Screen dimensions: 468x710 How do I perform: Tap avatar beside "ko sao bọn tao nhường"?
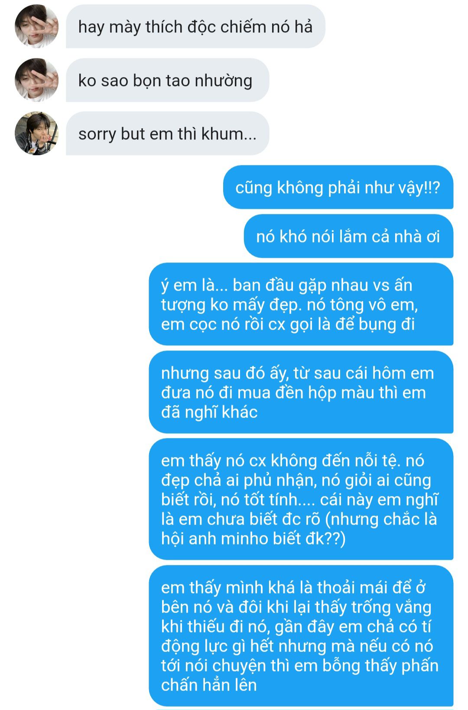[x=36, y=80]
